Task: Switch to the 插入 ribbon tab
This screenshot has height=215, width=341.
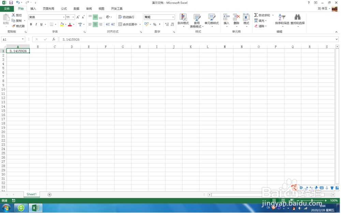Action: (x=33, y=9)
